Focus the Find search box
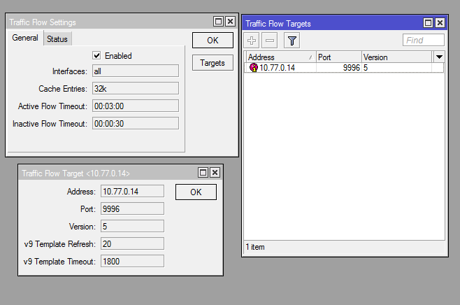This screenshot has height=305, width=460. click(424, 40)
